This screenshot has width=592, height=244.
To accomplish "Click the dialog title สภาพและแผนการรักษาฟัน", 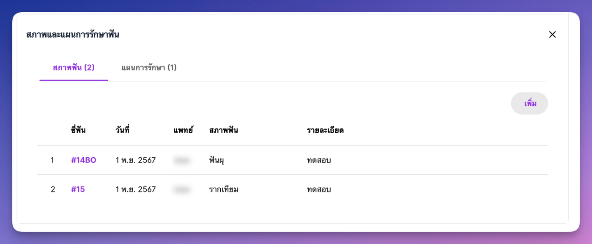I will pos(73,35).
